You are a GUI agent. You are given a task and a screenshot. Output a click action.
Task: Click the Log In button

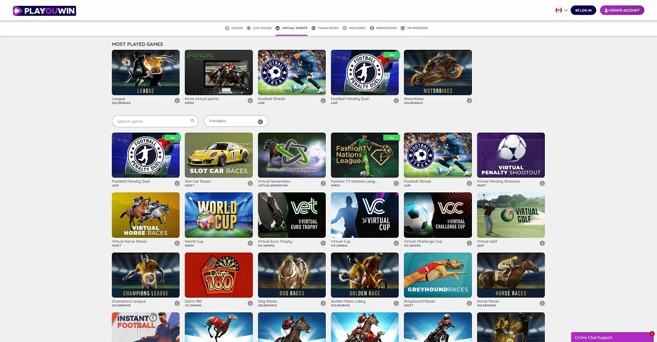583,10
